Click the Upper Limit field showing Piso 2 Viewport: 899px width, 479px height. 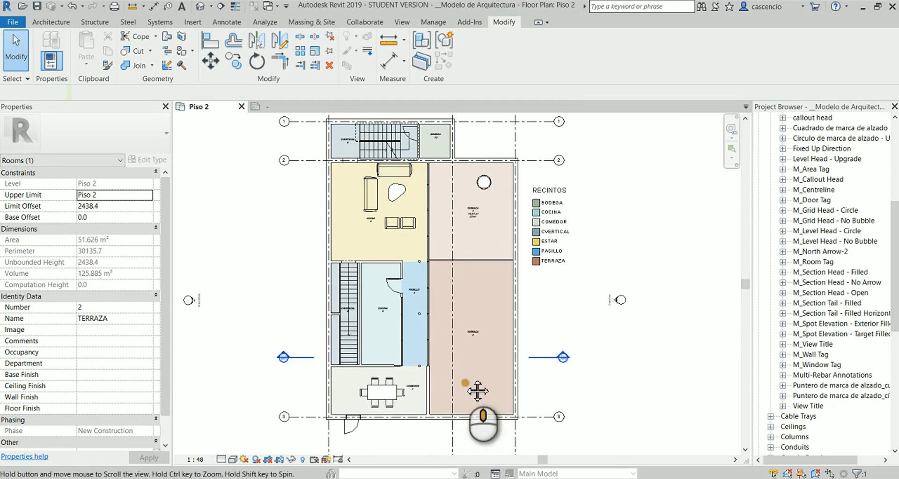coord(115,195)
